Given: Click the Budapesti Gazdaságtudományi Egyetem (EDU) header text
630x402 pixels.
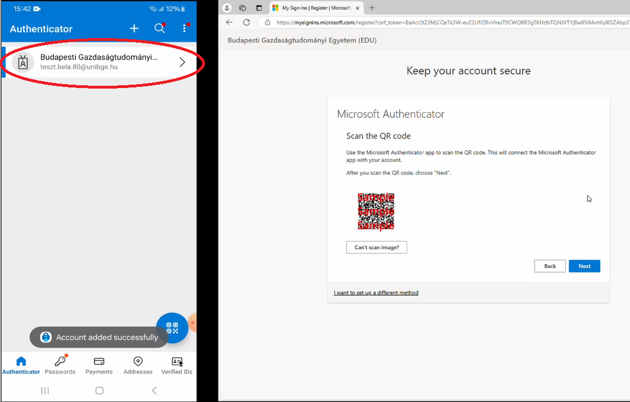Looking at the screenshot, I should (x=302, y=40).
